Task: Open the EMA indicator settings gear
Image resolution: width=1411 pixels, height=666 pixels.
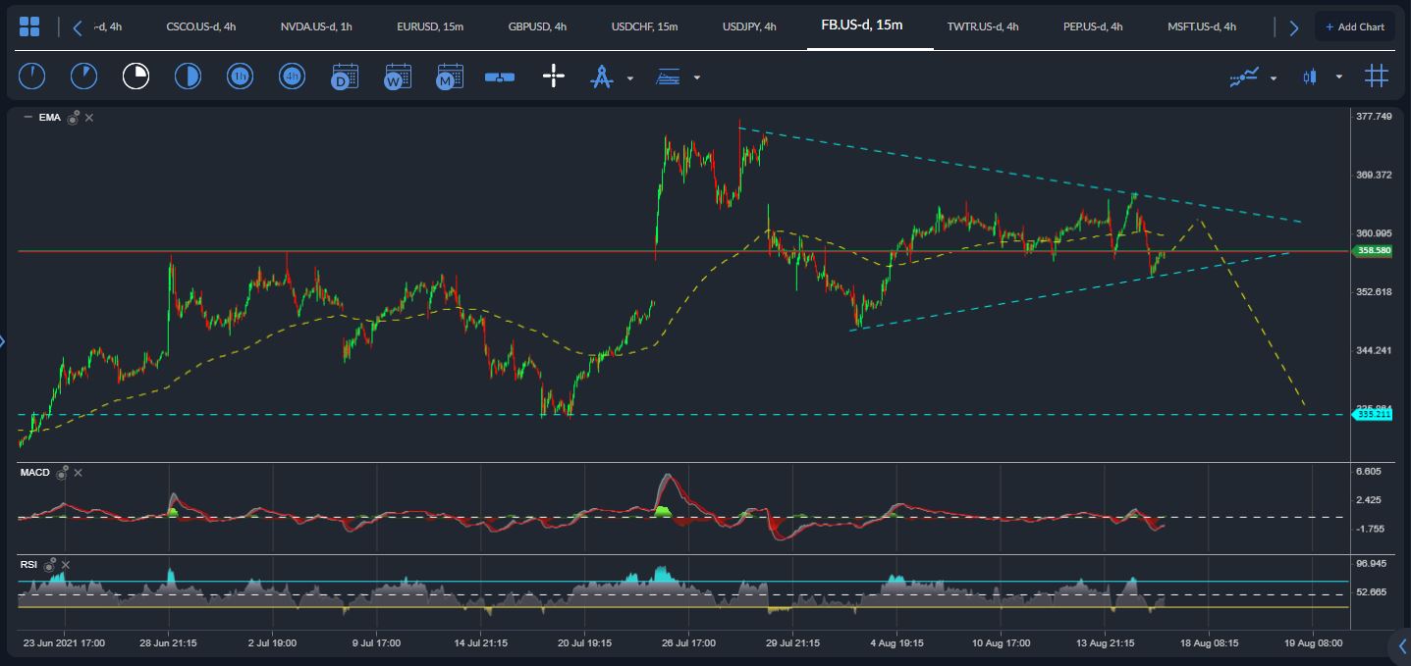Action: tap(74, 118)
